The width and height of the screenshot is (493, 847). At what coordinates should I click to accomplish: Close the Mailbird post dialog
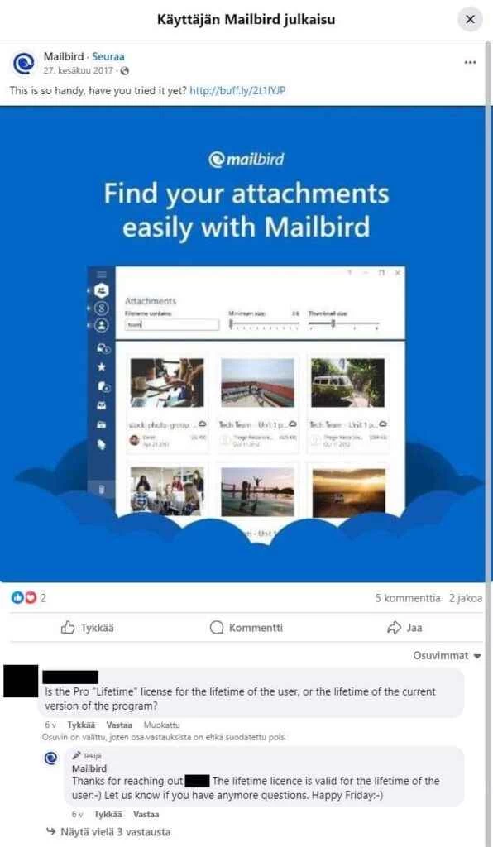pos(470,20)
